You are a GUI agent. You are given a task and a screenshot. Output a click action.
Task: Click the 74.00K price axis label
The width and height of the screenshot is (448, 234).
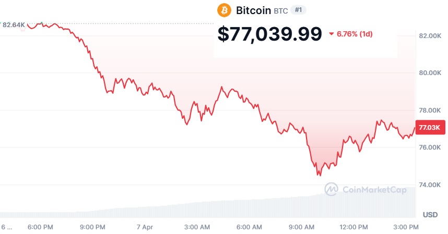(x=431, y=185)
